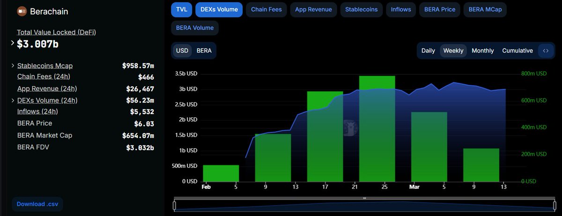
Task: Click the $3.032b FDV value
Action: [140, 148]
